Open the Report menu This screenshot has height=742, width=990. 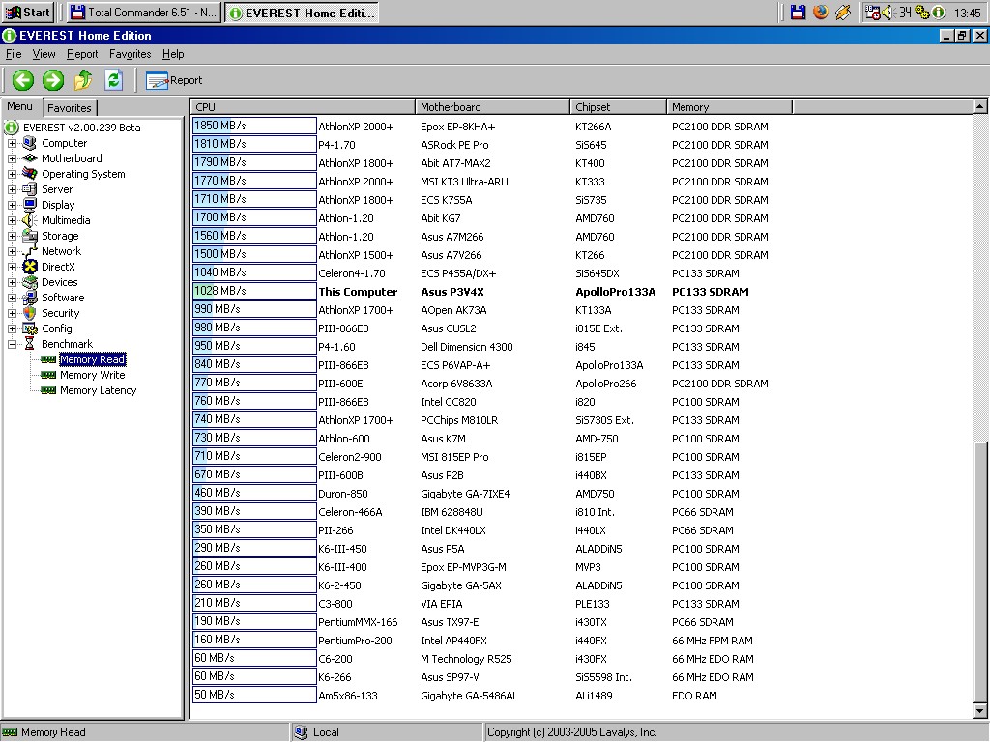point(82,54)
